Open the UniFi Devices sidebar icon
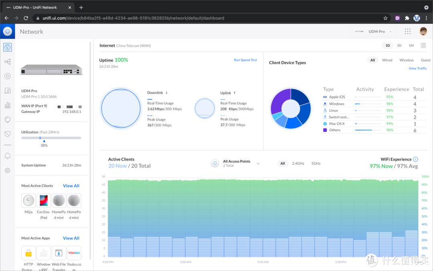 click(8, 76)
